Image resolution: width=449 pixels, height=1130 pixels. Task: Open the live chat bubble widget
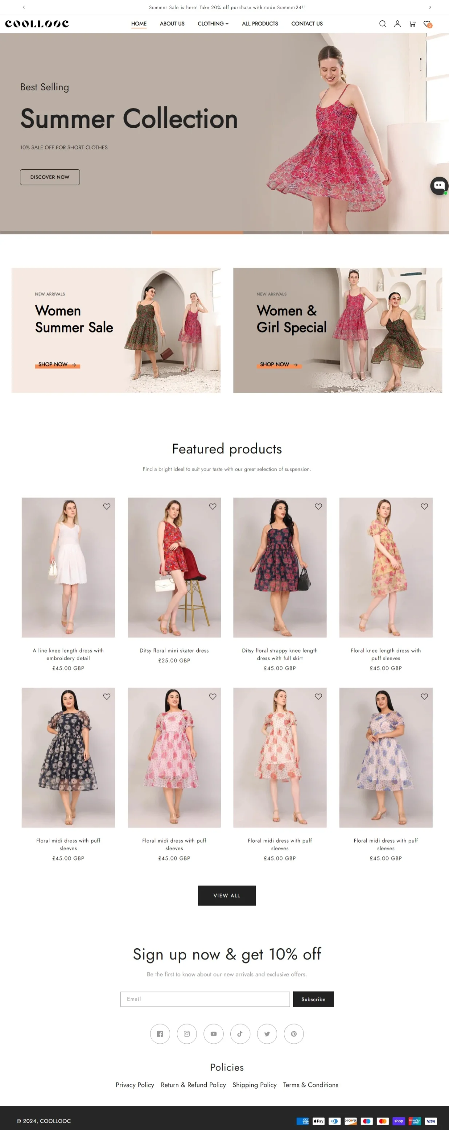pos(439,186)
